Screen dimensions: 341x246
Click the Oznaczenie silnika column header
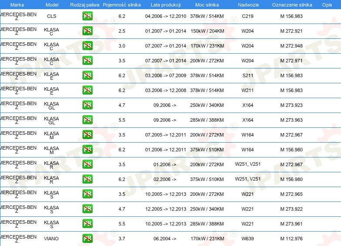292,4
